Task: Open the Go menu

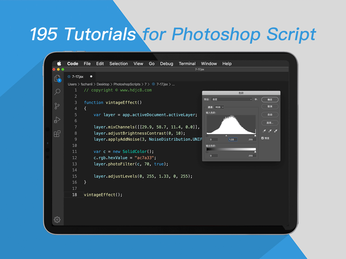Action: 152,64
